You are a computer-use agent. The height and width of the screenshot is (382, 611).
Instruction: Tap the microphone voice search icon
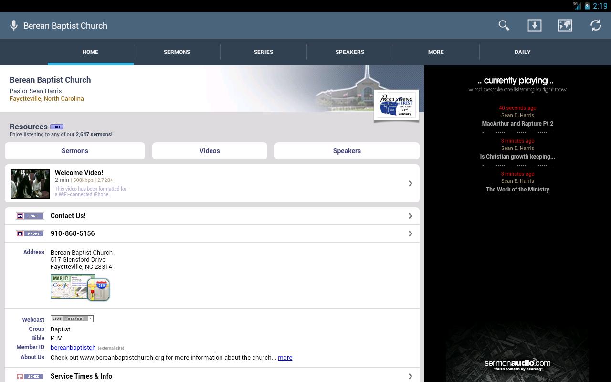tap(14, 25)
